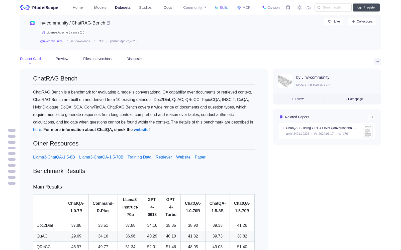Click the 'Doc2Dial' row label

click(45, 225)
